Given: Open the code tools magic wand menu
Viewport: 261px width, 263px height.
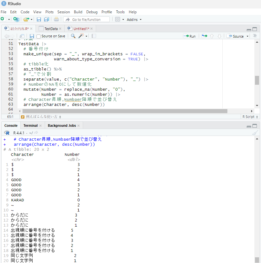Looking at the screenshot, I should pos(82,36).
